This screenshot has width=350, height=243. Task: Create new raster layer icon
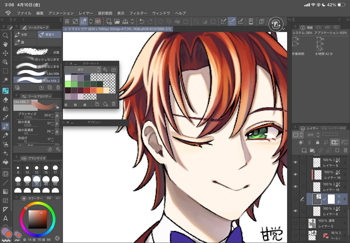point(304,150)
